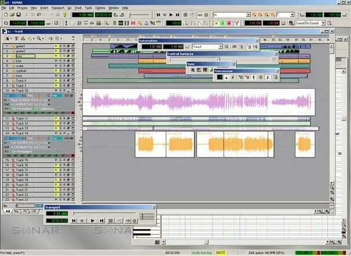Viewport: 351px width, 256px height.
Task: Open the Zoom magnifier tool in Track view
Action: (39, 39)
